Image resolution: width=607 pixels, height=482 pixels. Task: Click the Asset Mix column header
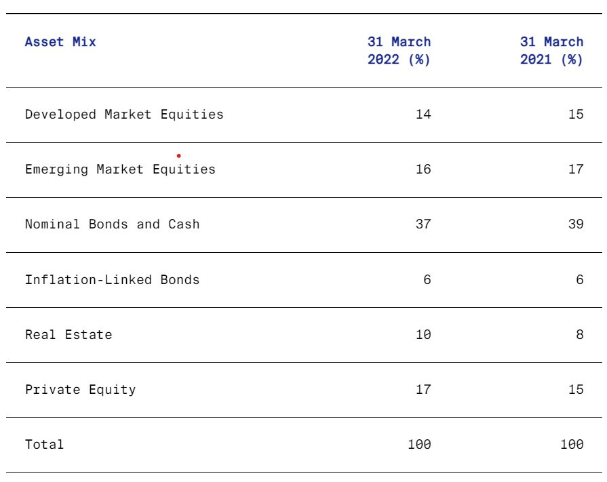(60, 42)
